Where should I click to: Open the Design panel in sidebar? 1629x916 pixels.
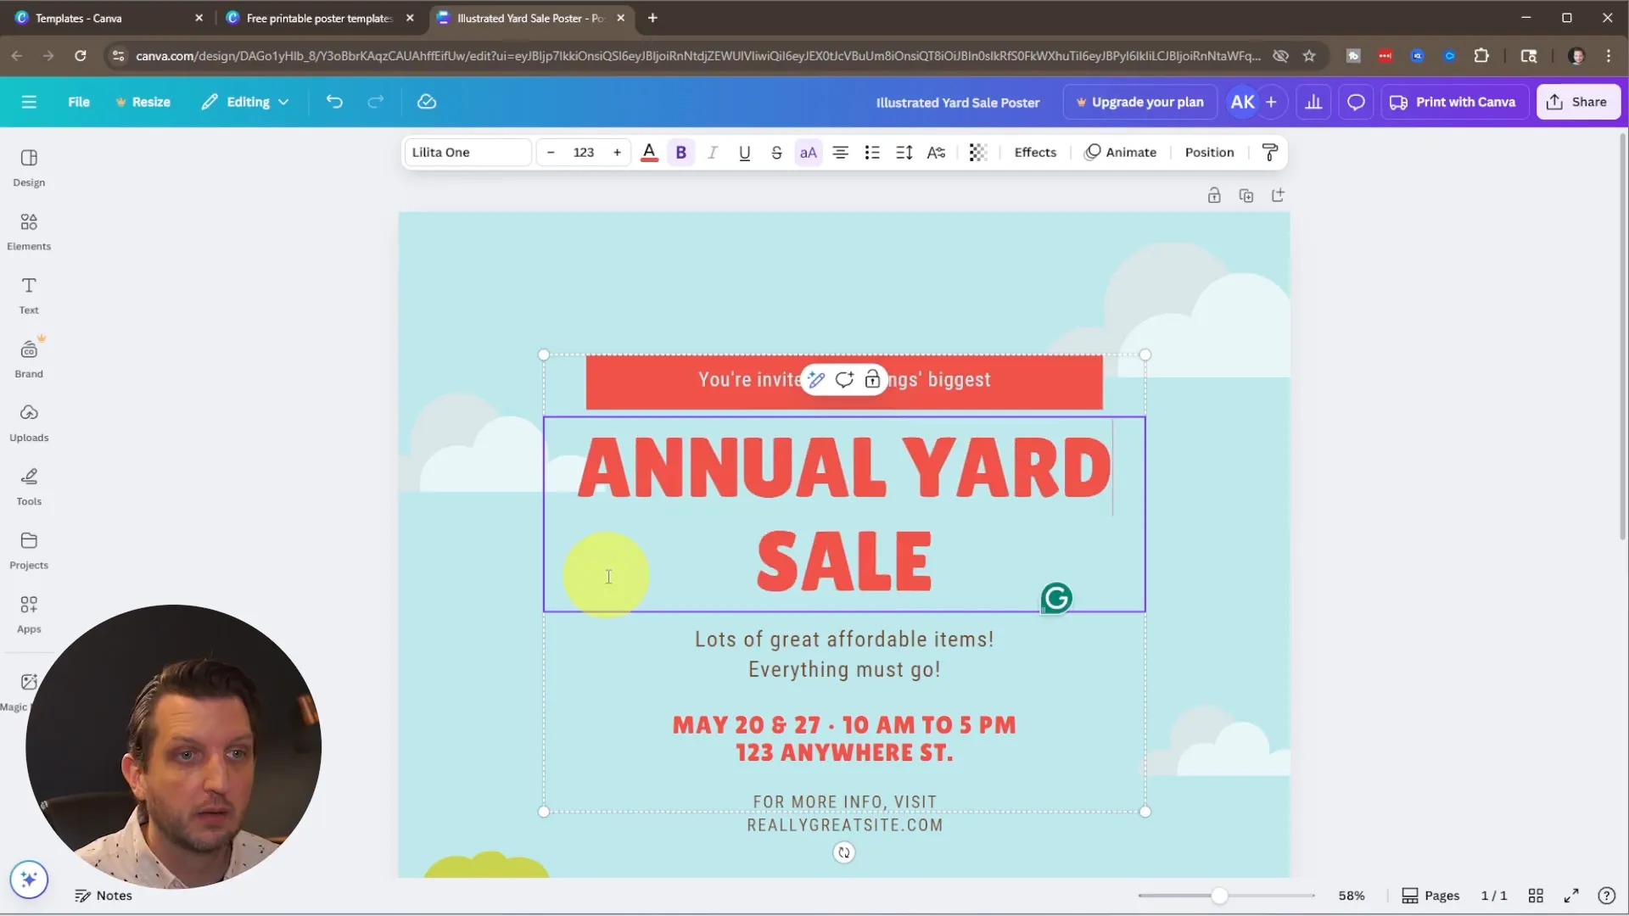click(29, 168)
